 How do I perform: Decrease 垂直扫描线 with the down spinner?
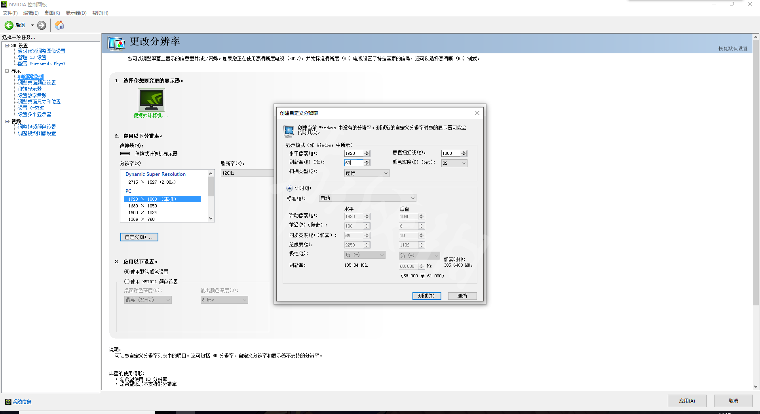pyautogui.click(x=464, y=155)
